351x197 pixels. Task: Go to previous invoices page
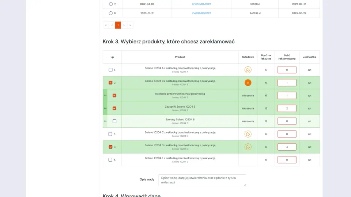point(112,25)
